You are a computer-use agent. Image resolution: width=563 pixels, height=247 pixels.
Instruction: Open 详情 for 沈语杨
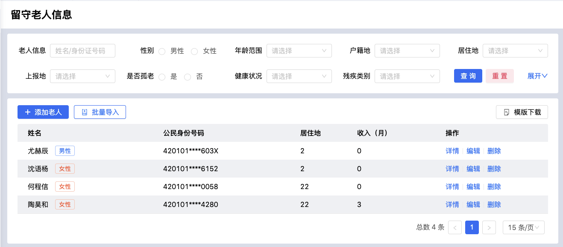[452, 169]
